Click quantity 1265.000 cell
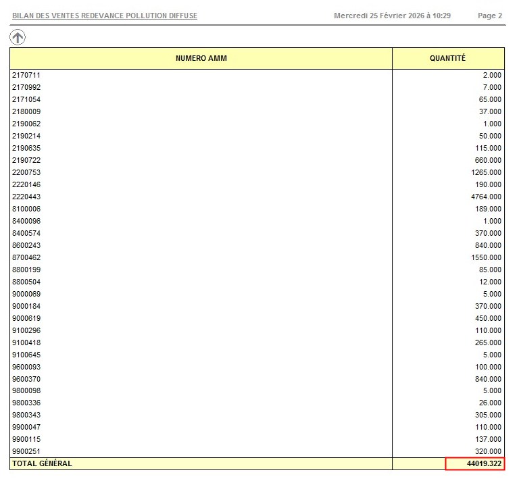 click(486, 172)
